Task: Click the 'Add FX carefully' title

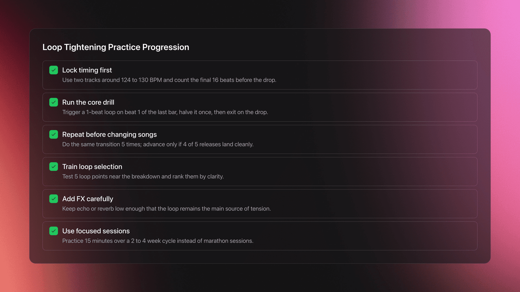Action: (x=87, y=199)
